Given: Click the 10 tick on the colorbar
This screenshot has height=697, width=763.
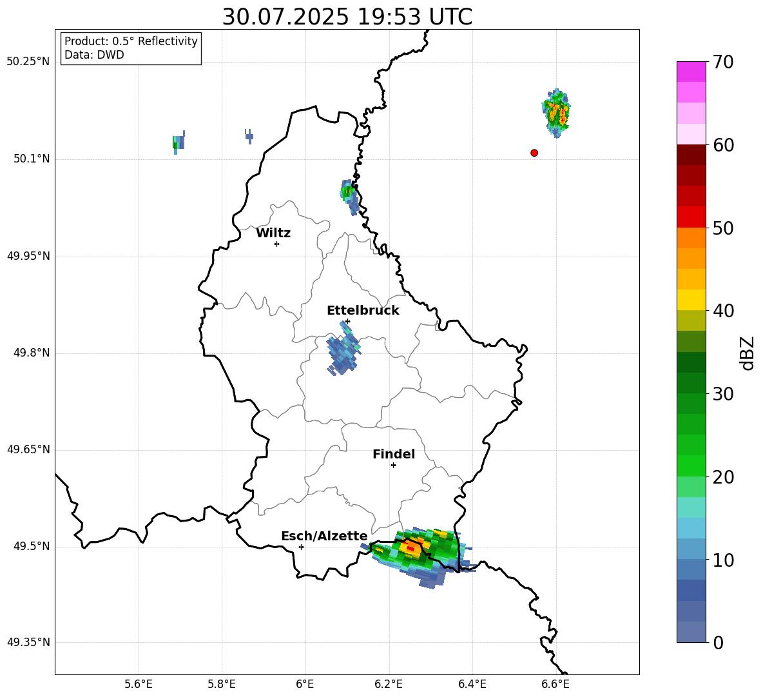Looking at the screenshot, I should coord(722,560).
